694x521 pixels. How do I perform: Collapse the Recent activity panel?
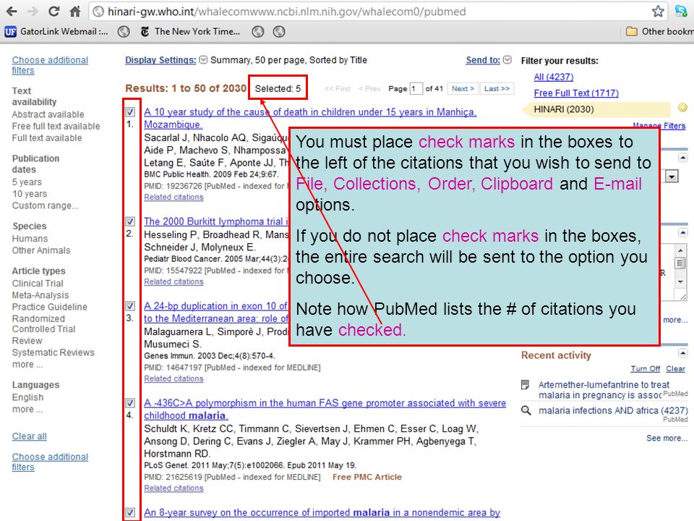click(683, 353)
